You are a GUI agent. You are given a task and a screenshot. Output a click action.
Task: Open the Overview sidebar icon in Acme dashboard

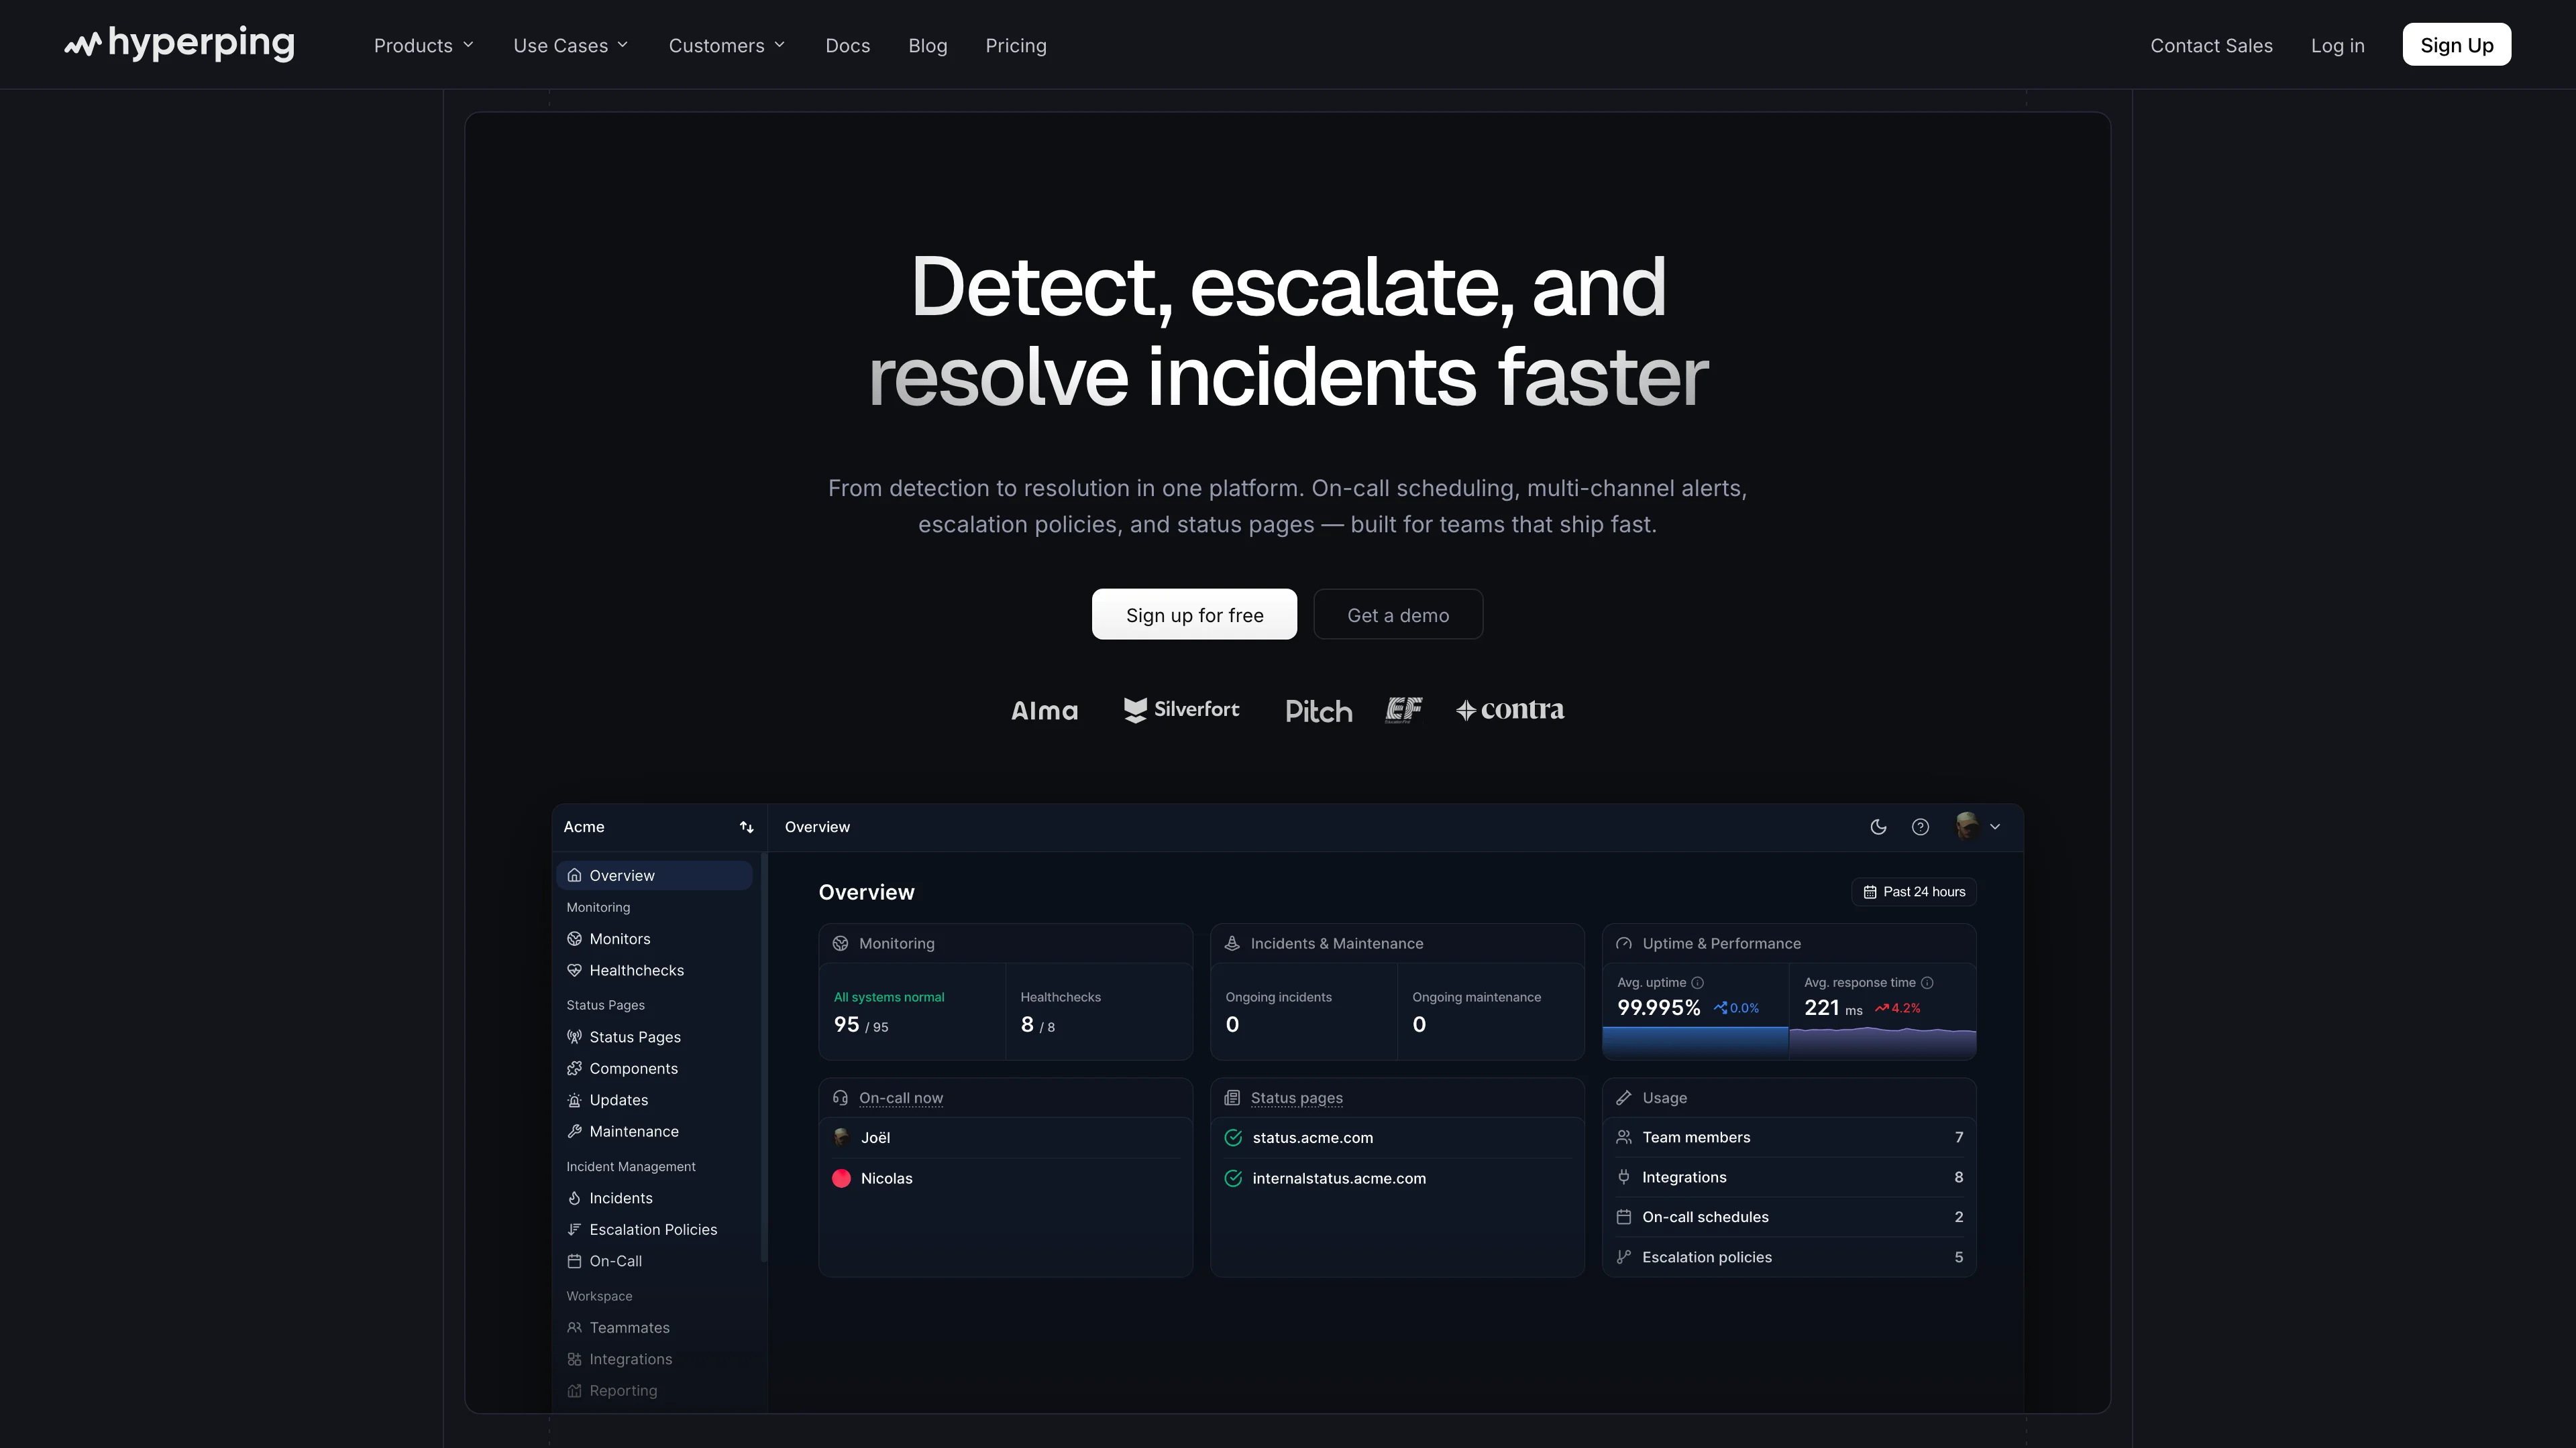pyautogui.click(x=575, y=874)
